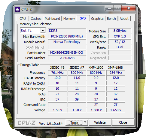Select the XMP 1.3 SPD Ext. value
This screenshot has width=146, height=138.
coord(120,36)
